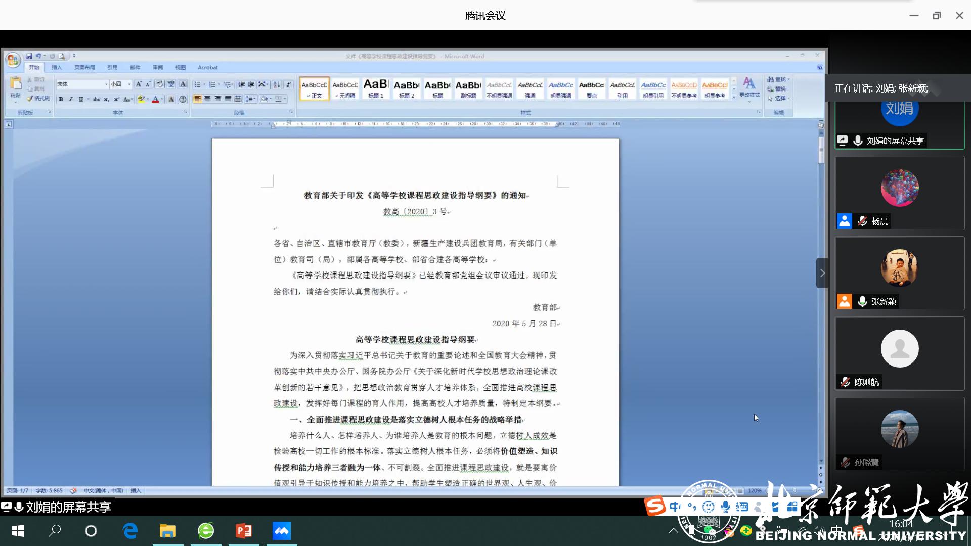Click the strikethrough abc icon
This screenshot has width=971, height=546.
pyautogui.click(x=96, y=99)
